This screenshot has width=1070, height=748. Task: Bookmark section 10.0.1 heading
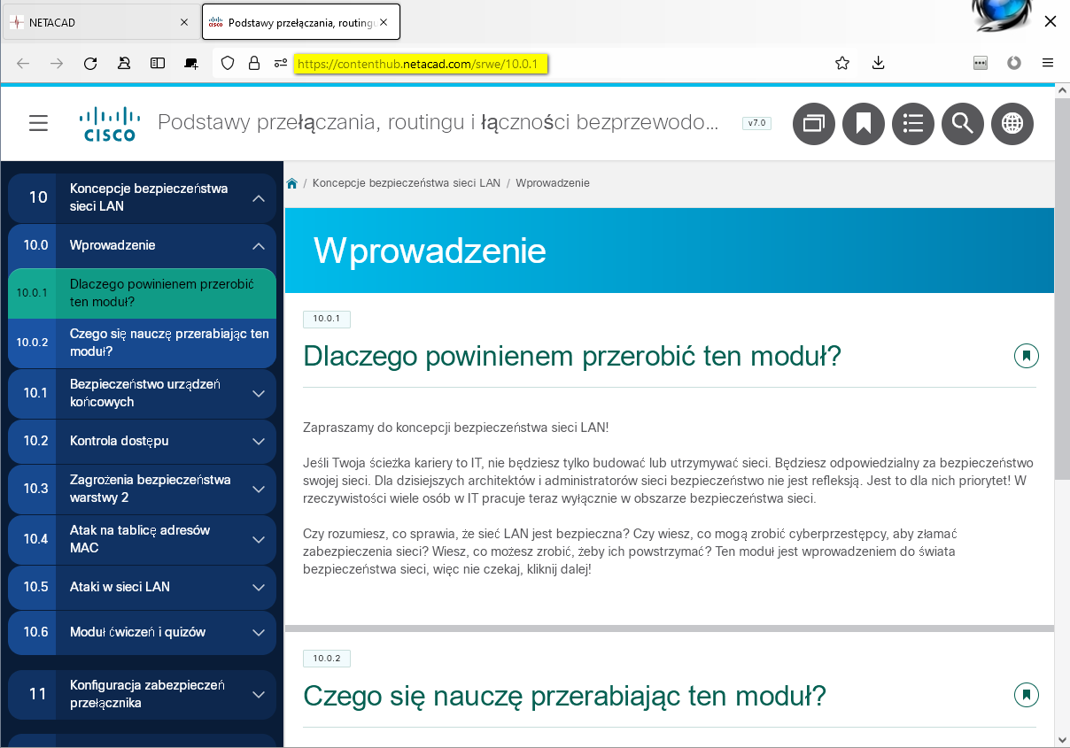click(x=1026, y=356)
